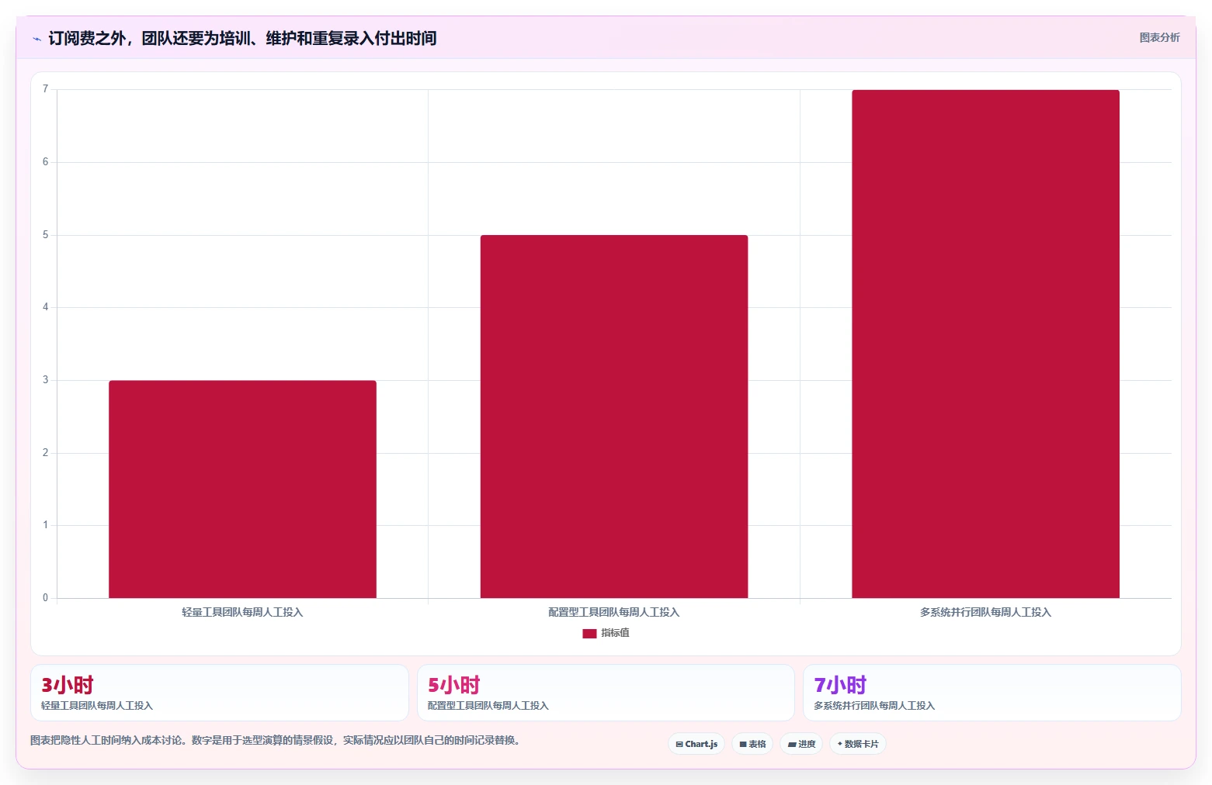Select the 轻量工具团队每周人工投入 bar

242,489
